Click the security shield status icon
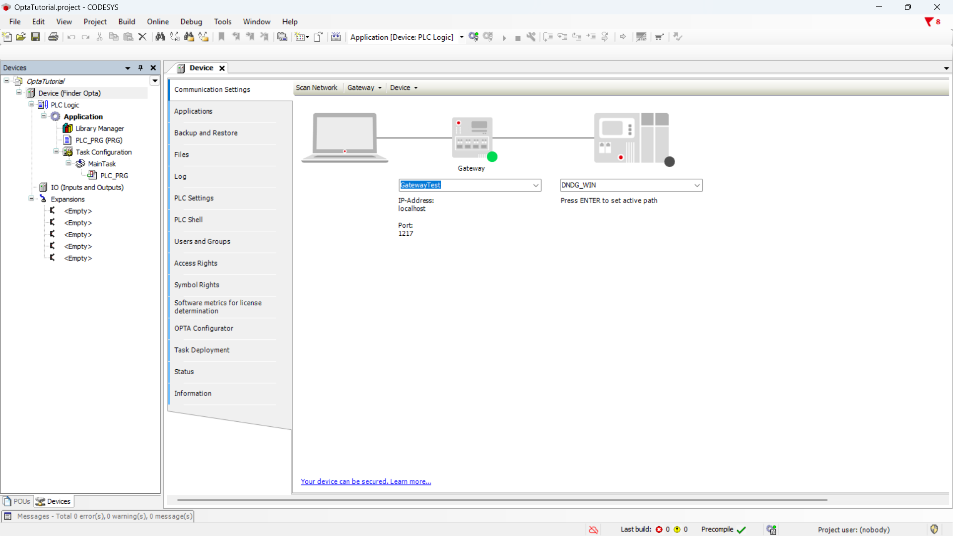This screenshot has height=536, width=953. click(x=934, y=530)
